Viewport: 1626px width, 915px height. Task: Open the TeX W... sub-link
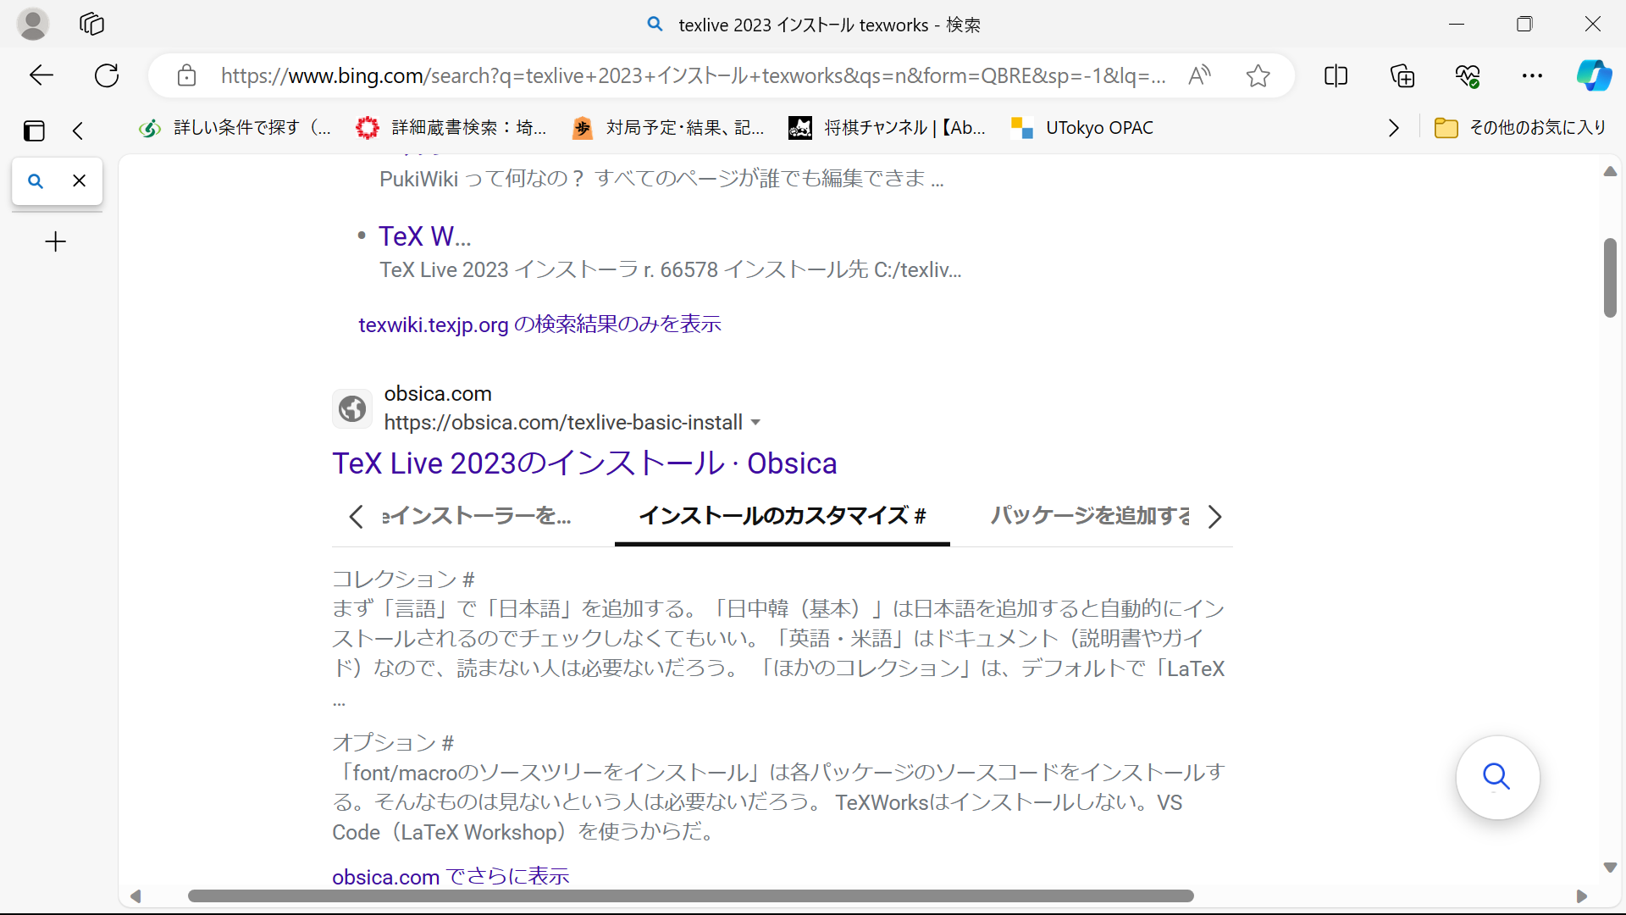coord(424,236)
